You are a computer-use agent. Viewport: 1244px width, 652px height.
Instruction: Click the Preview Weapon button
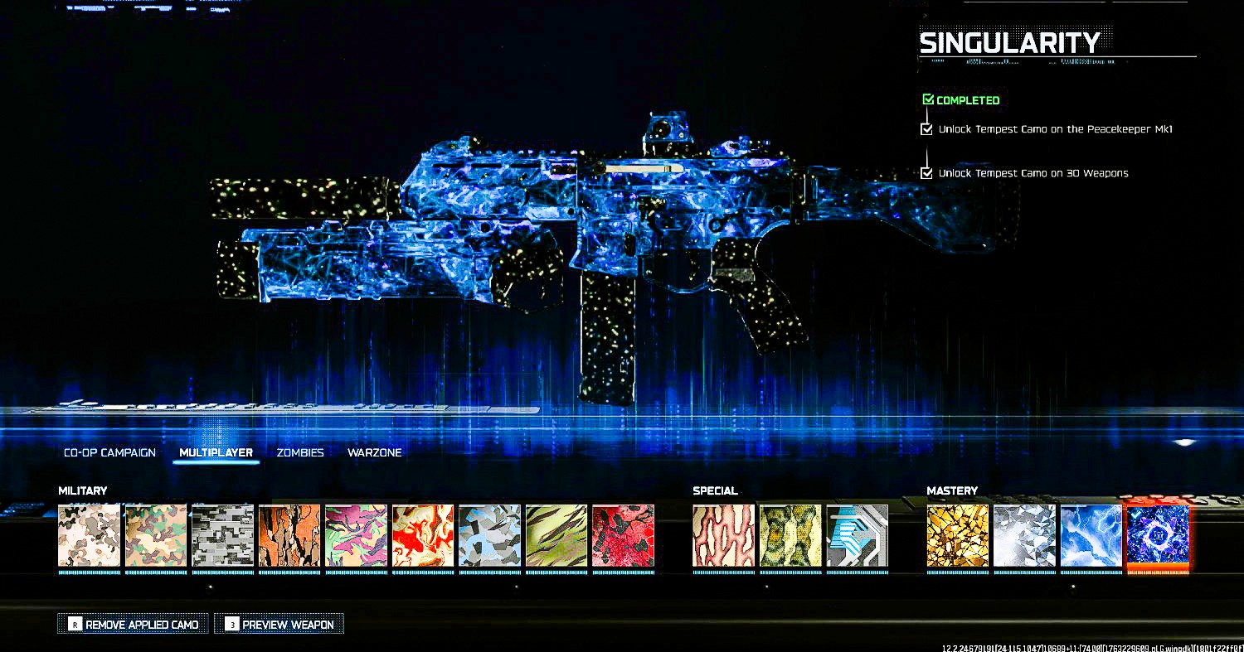tap(279, 624)
